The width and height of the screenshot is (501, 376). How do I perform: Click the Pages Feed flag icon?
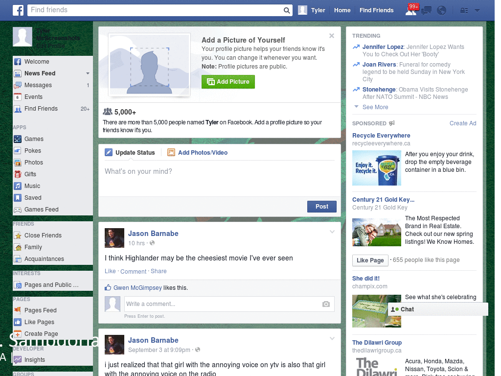[x=18, y=310]
